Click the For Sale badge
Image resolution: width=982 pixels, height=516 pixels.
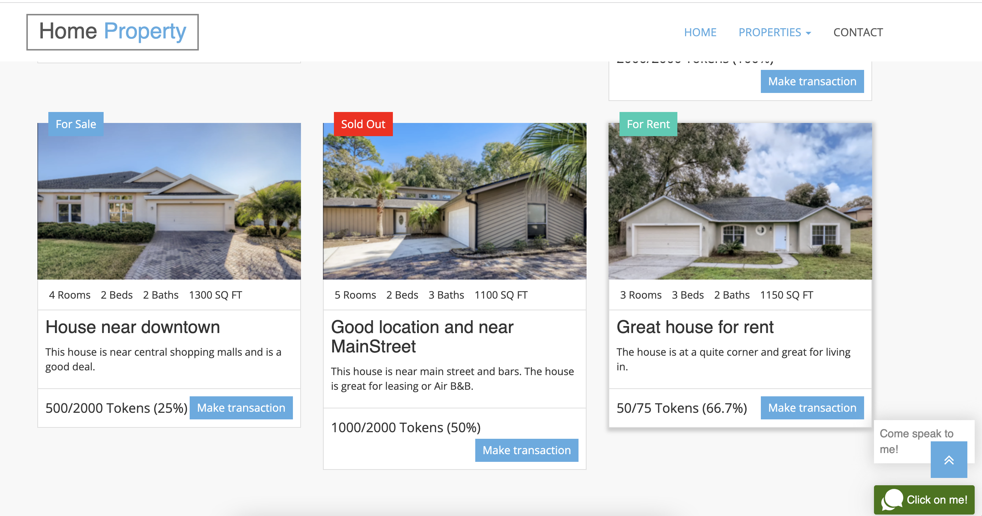pyautogui.click(x=76, y=124)
